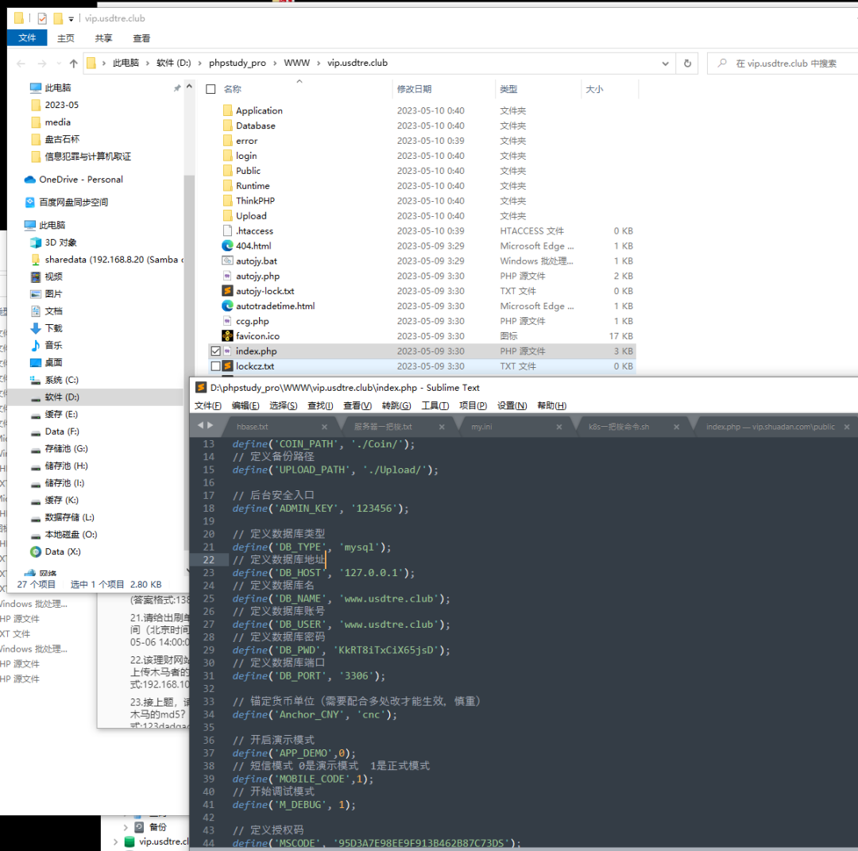This screenshot has width=858, height=851.
Task: Expand 备份 tree node in background window
Action: [x=126, y=827]
